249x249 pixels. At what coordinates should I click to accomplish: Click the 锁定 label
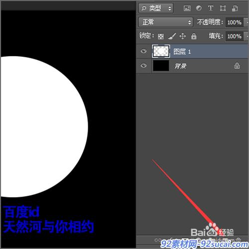click(146, 36)
